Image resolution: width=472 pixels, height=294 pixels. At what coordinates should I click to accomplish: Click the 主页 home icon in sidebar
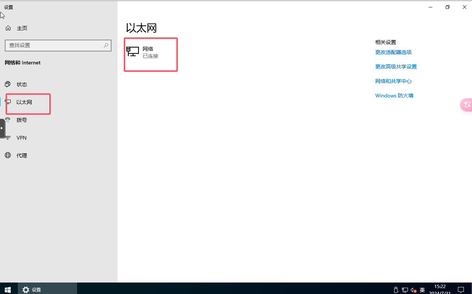pyautogui.click(x=8, y=28)
